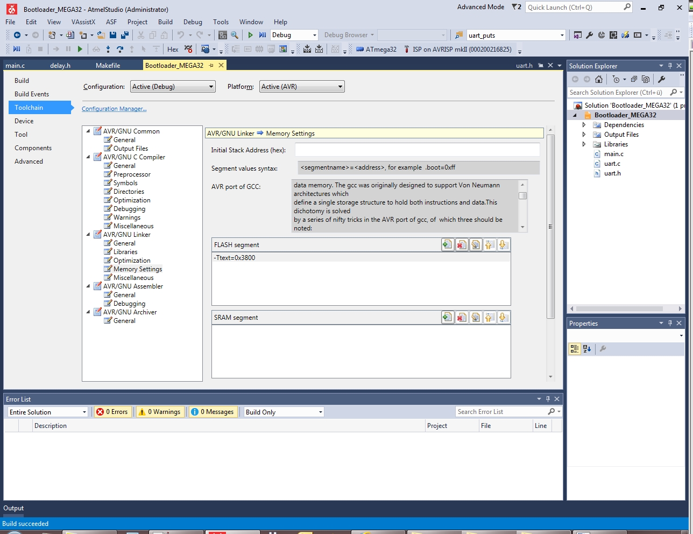Collapse the AVR/GNU Linker node
This screenshot has height=534, width=693.
pos(88,235)
